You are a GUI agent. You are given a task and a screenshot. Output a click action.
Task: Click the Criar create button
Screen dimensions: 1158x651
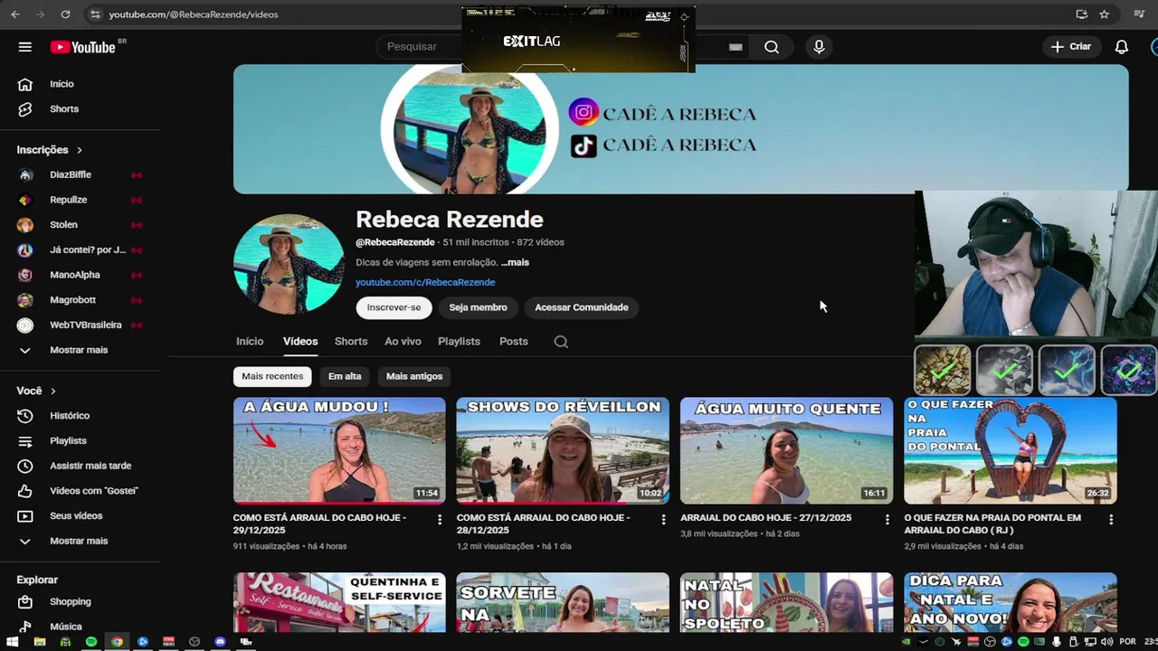(x=1071, y=47)
